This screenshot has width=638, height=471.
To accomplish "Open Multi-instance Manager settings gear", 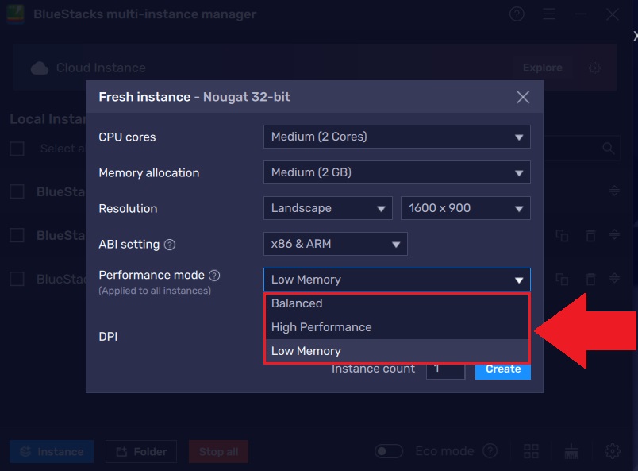I will pos(613,450).
